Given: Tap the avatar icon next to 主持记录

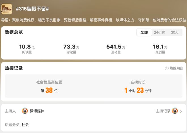Looking at the screenshot, I should tap(175, 111).
